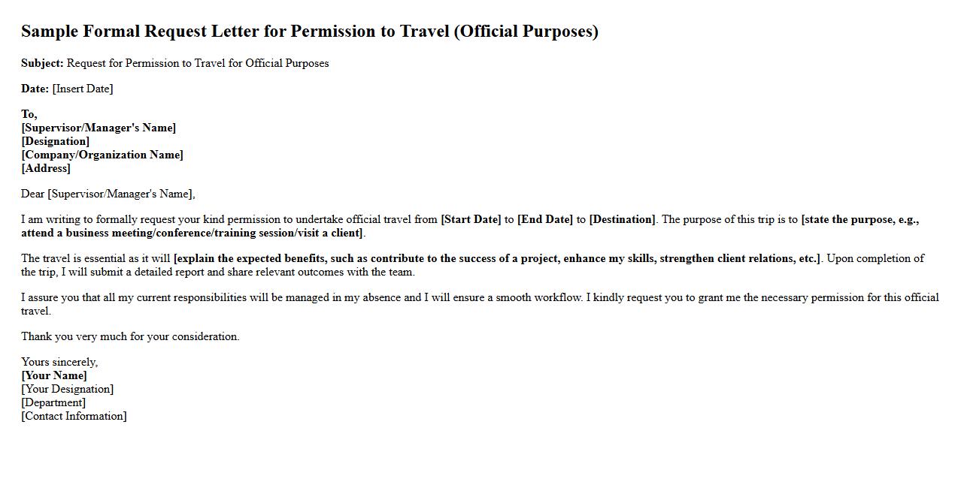Click the bold [Destination] placeholder
This screenshot has height=488, width=961.
point(622,219)
